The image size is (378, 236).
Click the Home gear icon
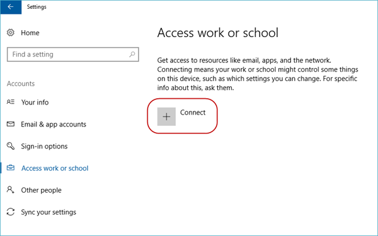tap(10, 33)
